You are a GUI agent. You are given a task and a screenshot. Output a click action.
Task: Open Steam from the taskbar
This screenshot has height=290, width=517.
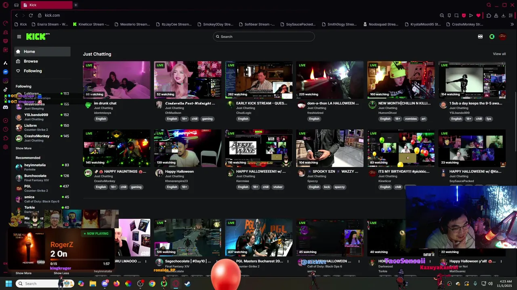tap(187, 284)
